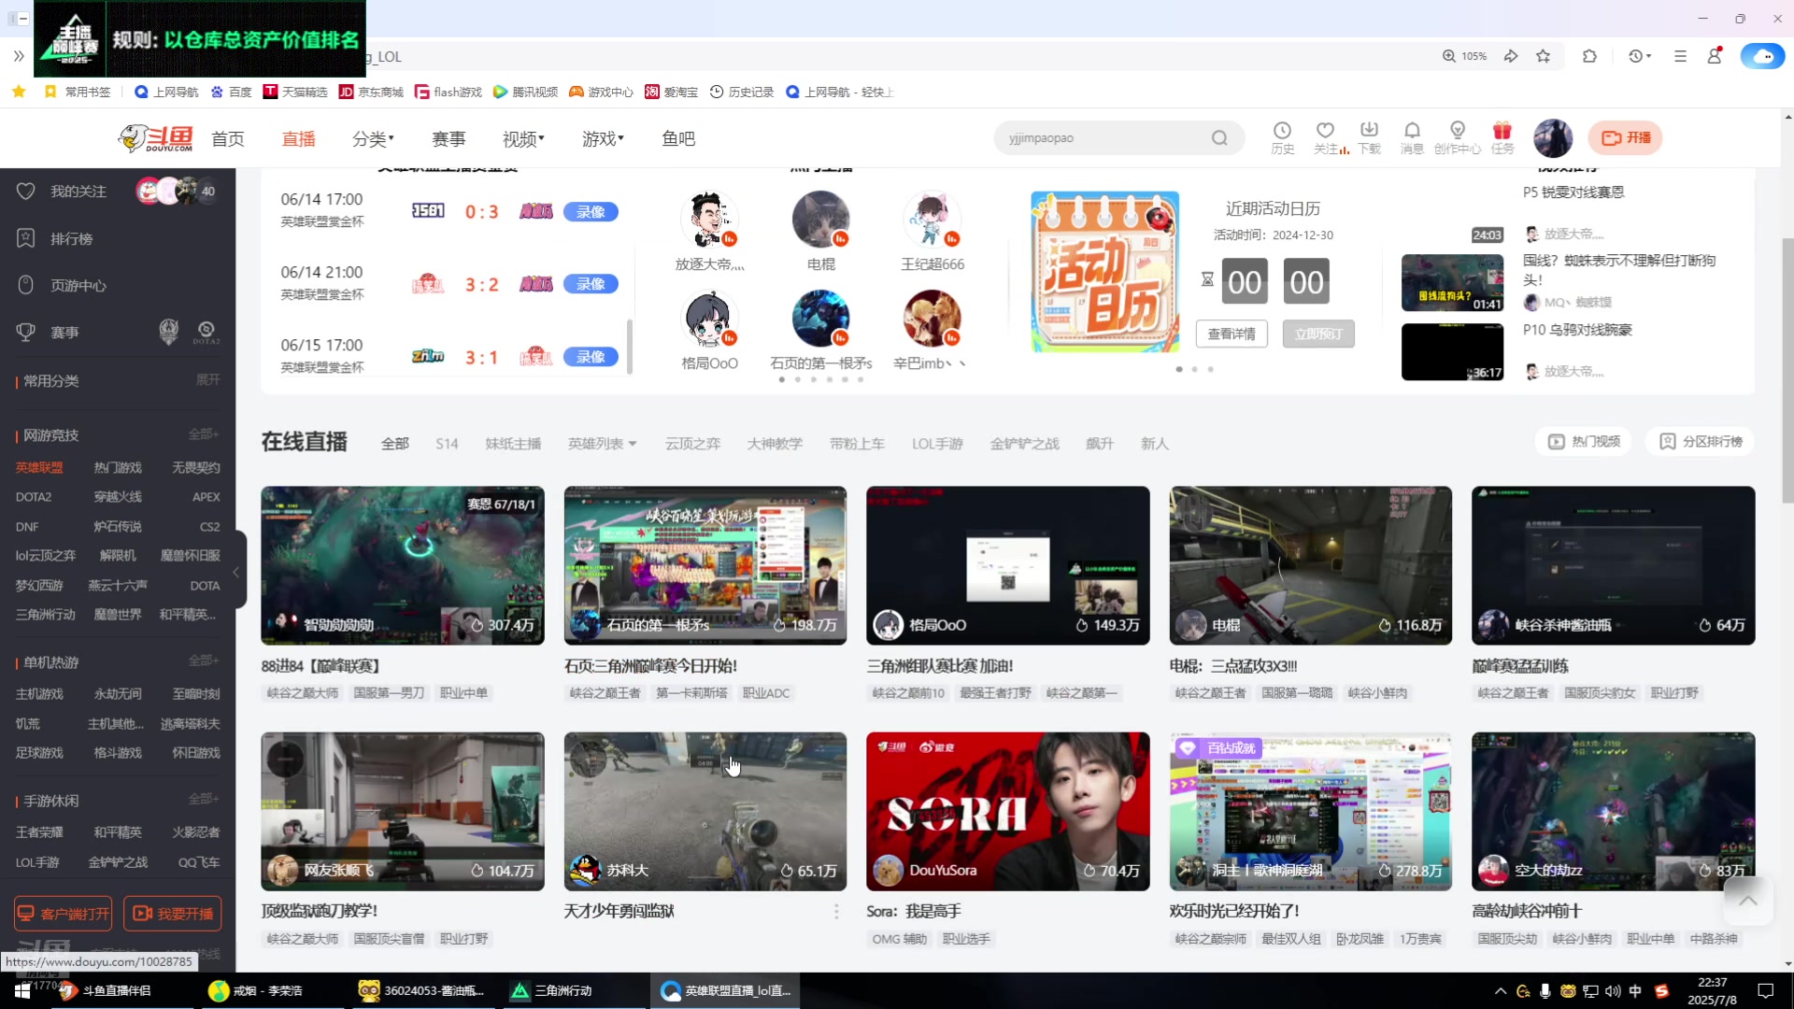The height and width of the screenshot is (1009, 1794).
Task: Open the 下载 download icon
Action: pyautogui.click(x=1369, y=137)
